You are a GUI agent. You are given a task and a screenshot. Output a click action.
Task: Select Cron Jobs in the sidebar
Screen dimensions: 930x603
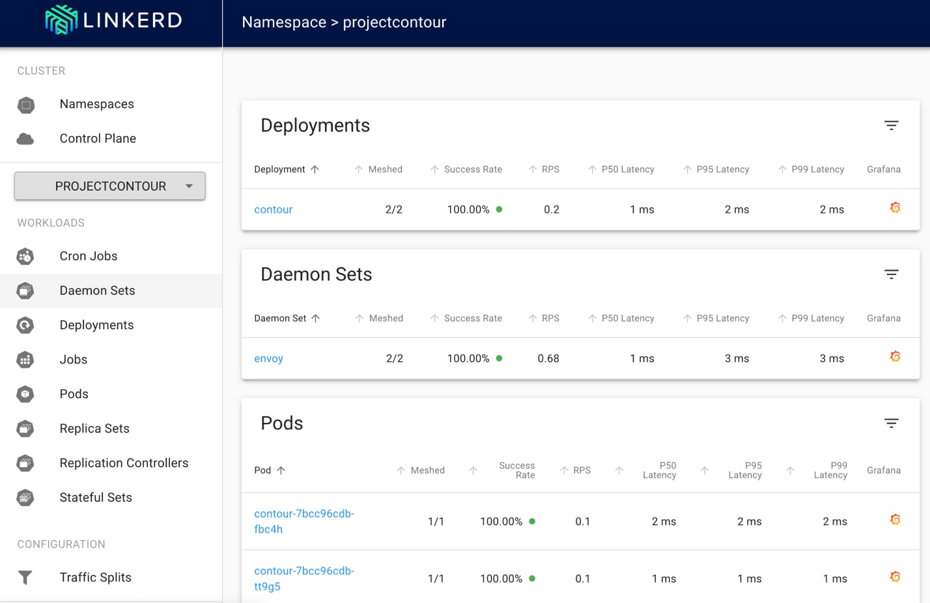point(89,256)
